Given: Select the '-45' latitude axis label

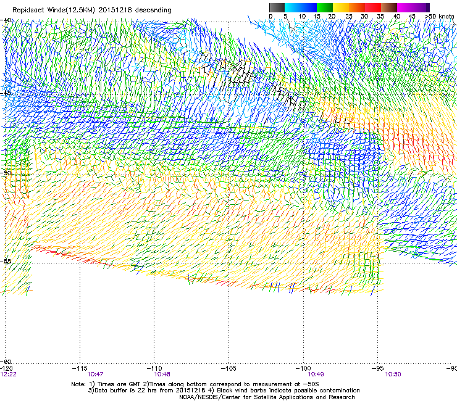Looking at the screenshot, I should click(x=6, y=93).
